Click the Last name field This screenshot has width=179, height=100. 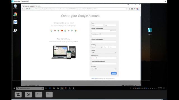click(110, 25)
